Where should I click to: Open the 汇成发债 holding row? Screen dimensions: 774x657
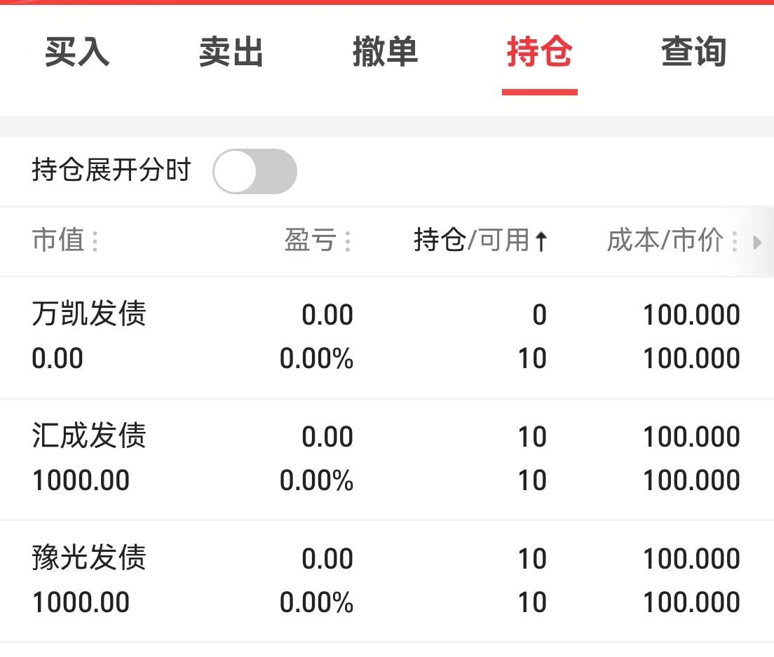pyautogui.click(x=89, y=436)
